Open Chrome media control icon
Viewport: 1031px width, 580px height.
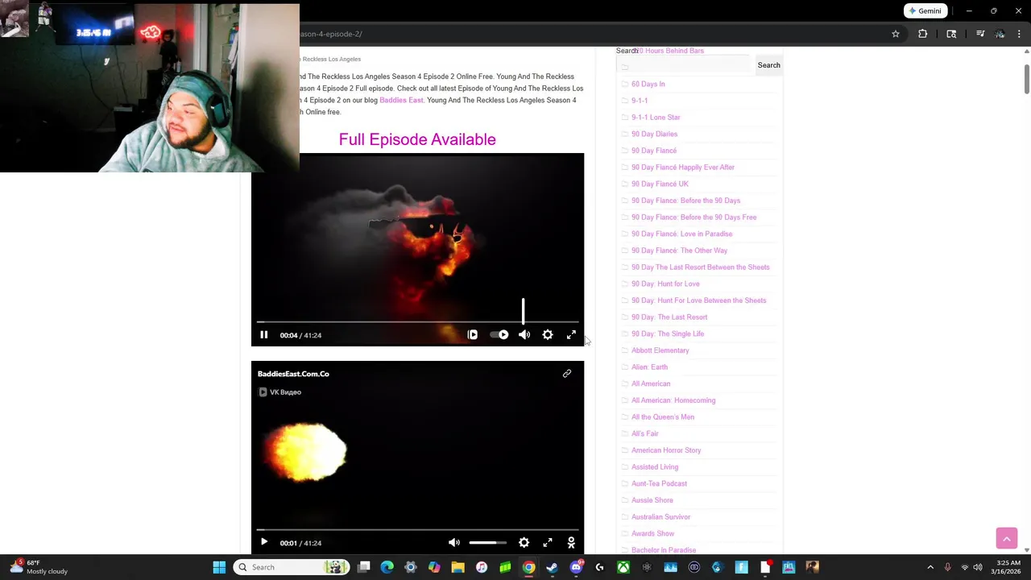pyautogui.click(x=980, y=34)
